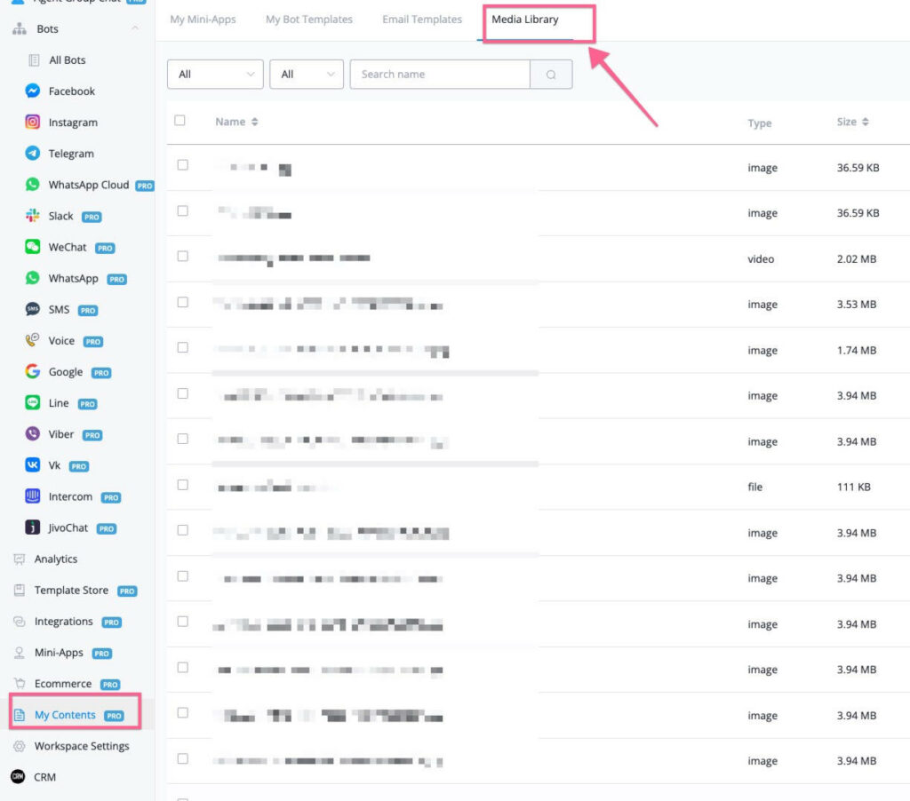Open Workspace Settings in sidebar
Viewport: 910px width, 801px height.
coord(81,746)
